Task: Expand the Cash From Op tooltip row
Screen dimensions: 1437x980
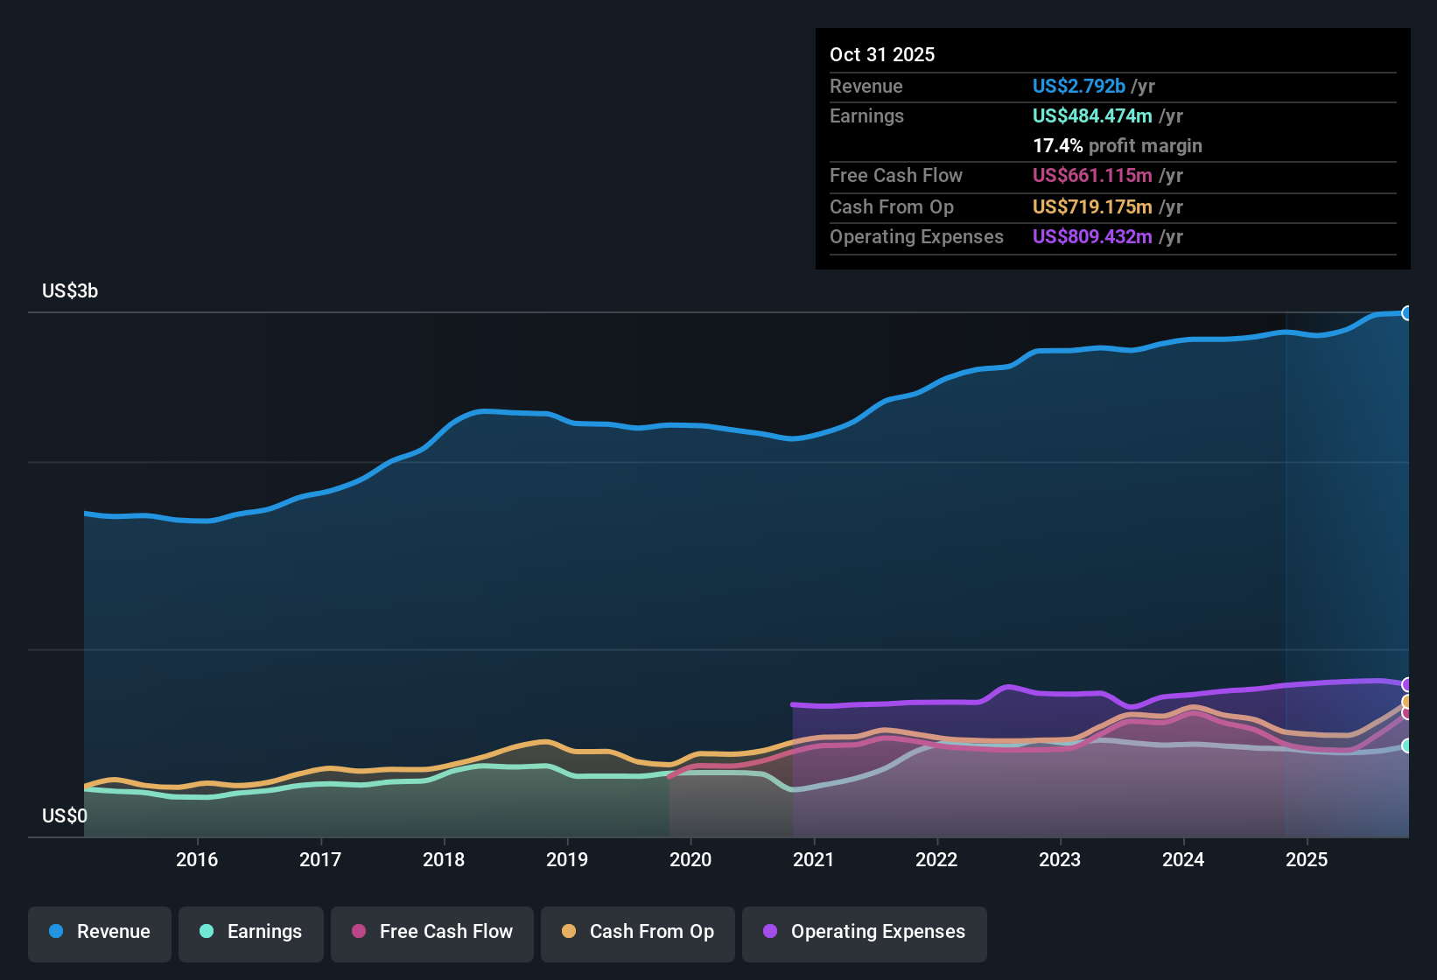Action: [1091, 206]
